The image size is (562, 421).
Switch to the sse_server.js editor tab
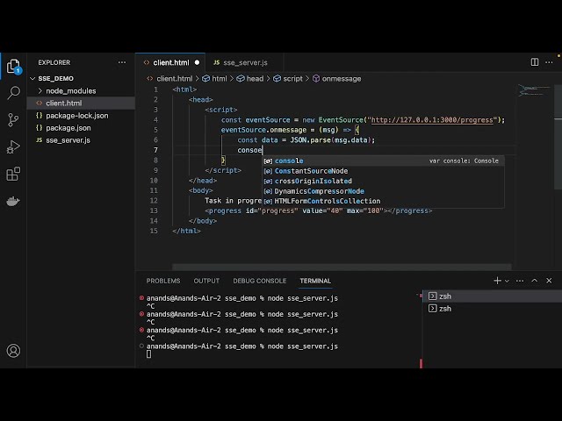pos(245,62)
